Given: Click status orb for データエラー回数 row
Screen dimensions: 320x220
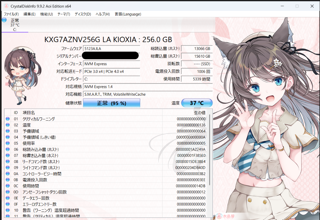Looking at the screenshot, I should coord(8,198).
